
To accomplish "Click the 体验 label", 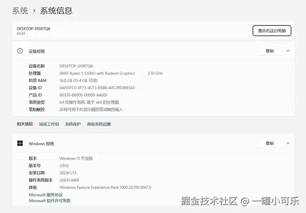I will click(33, 188).
